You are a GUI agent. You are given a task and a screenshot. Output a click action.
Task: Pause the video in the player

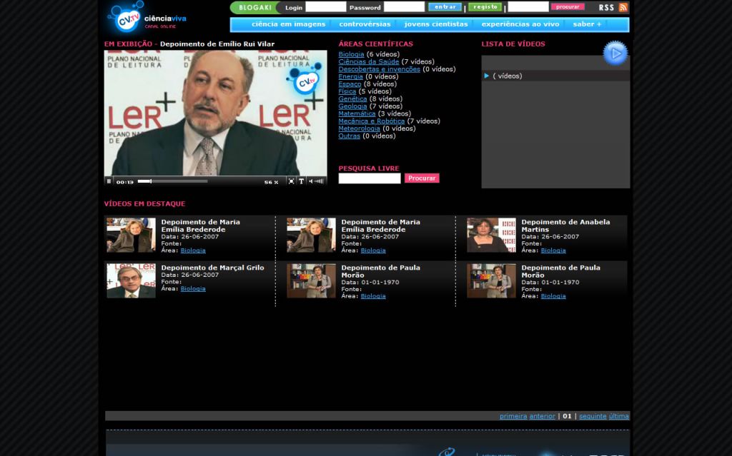click(x=109, y=181)
